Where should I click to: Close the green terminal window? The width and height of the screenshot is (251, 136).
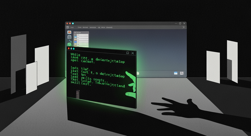[x=133, y=53]
